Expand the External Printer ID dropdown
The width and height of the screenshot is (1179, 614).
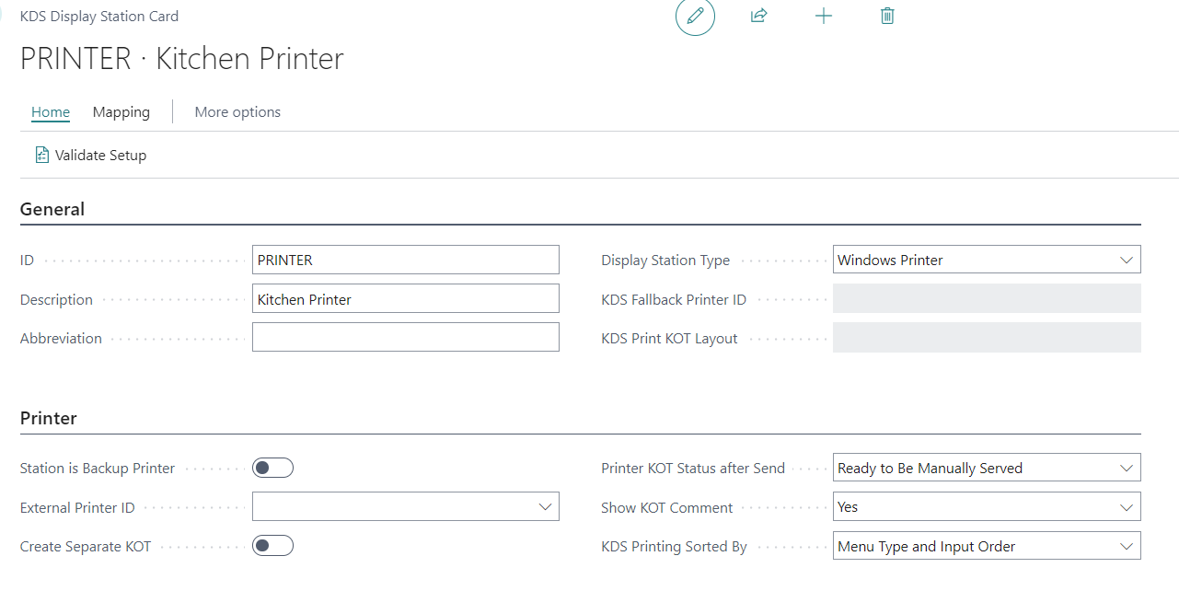[405, 507]
